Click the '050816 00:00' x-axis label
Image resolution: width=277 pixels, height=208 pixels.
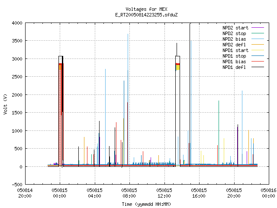click(x=268, y=193)
